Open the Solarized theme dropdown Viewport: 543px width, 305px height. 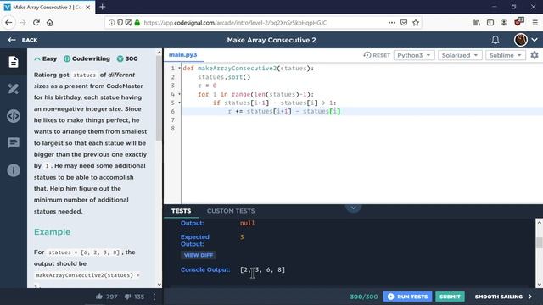(x=460, y=55)
